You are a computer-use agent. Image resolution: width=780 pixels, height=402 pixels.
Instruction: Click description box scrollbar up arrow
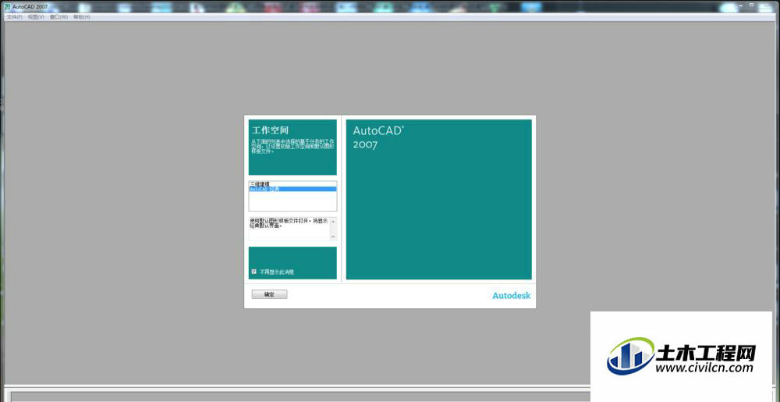(333, 221)
